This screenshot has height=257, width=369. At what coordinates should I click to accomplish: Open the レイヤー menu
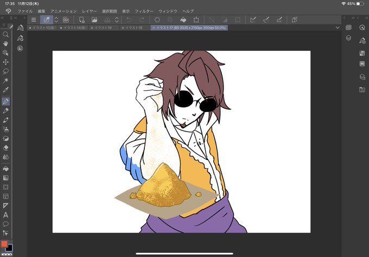[x=90, y=11]
